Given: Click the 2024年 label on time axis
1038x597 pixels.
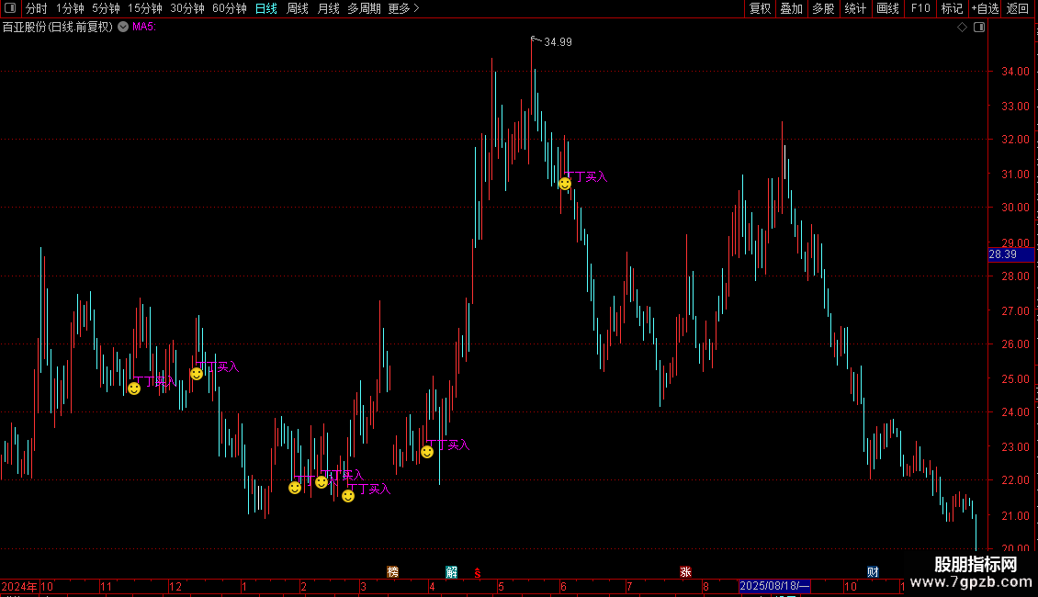Looking at the screenshot, I should 19,586.
